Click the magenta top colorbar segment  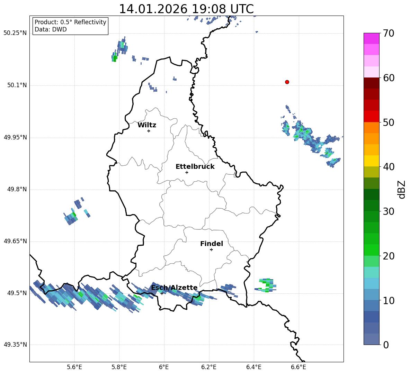372,38
